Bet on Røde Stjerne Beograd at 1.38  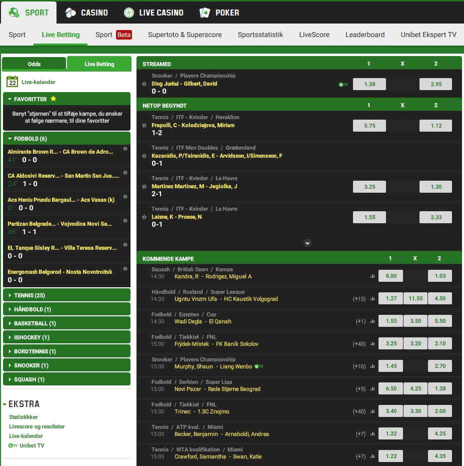tap(440, 388)
